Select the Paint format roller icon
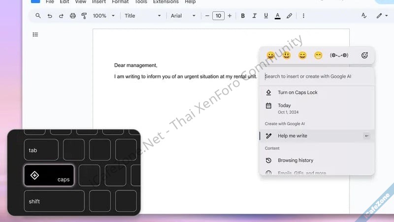394x222 pixels. coord(84,16)
